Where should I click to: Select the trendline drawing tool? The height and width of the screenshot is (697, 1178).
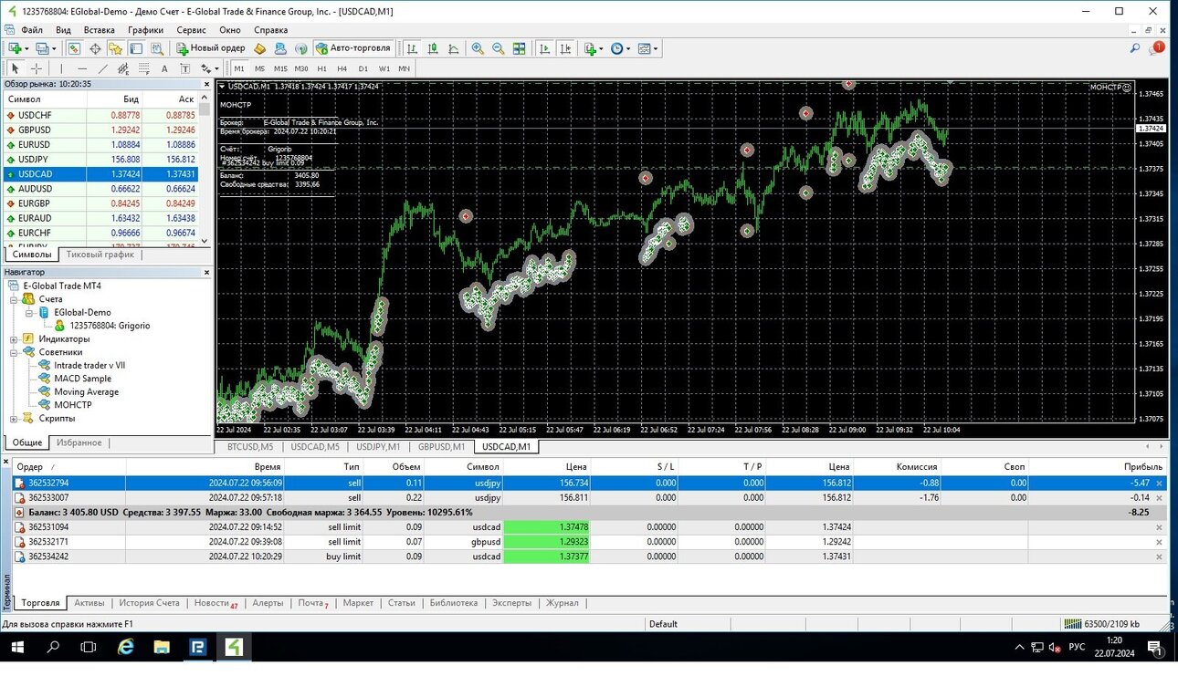coord(102,68)
